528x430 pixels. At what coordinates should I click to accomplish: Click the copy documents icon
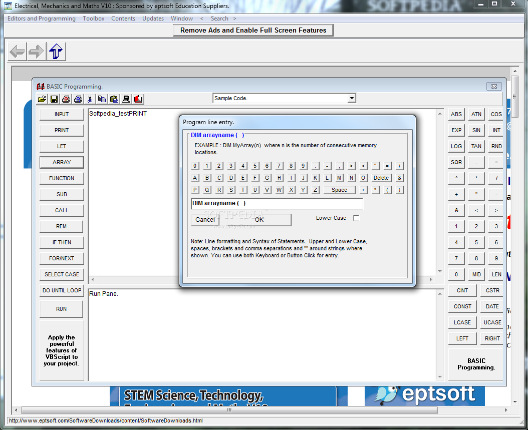(x=102, y=99)
